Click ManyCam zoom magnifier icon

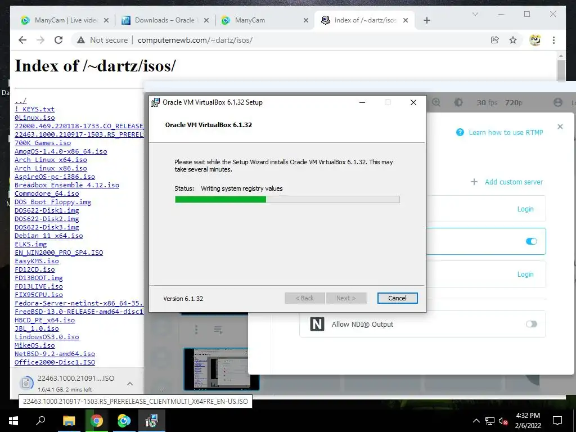pos(436,102)
